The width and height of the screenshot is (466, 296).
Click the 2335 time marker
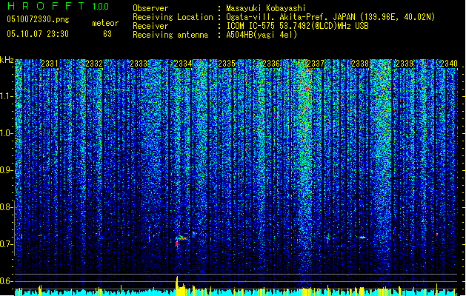click(x=227, y=64)
